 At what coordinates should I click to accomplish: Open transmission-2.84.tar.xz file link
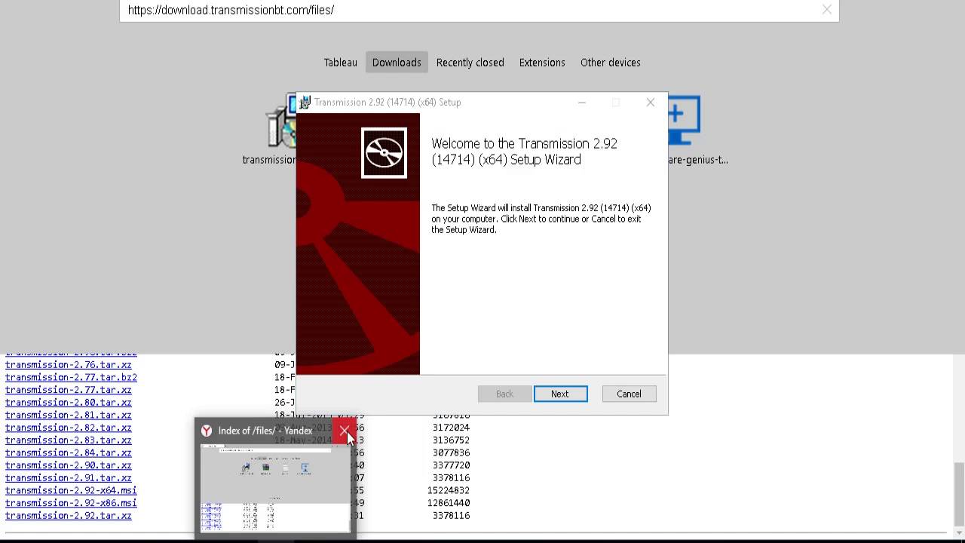[69, 452]
